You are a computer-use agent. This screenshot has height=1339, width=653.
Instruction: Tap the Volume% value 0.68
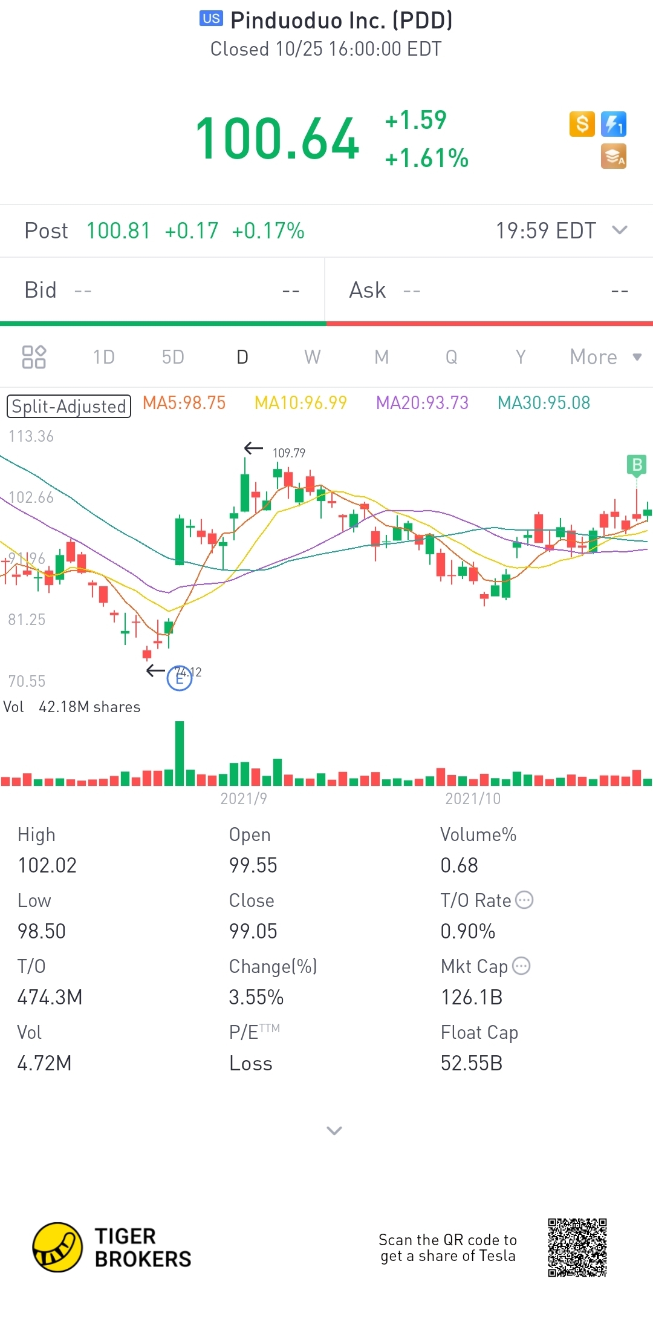tap(459, 865)
